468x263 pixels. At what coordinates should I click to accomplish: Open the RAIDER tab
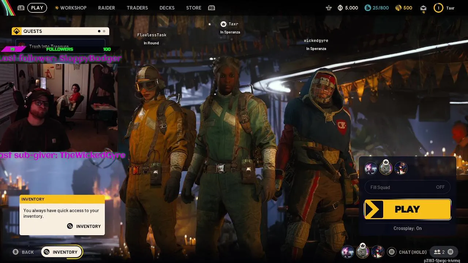[106, 8]
